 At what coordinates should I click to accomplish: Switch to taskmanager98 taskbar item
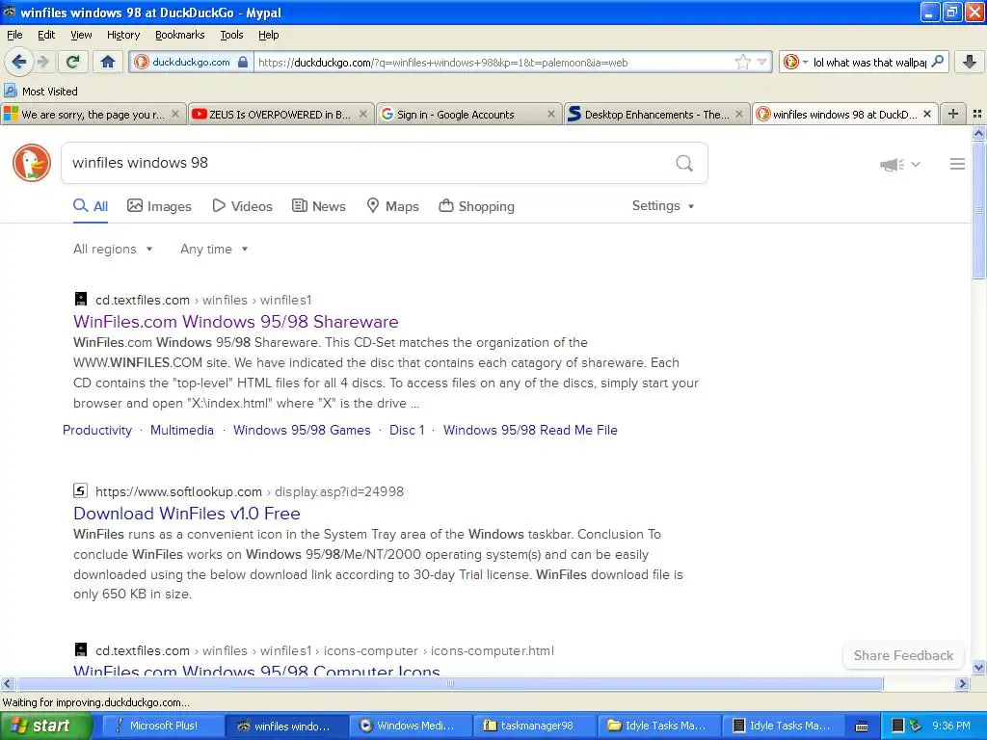click(x=535, y=727)
